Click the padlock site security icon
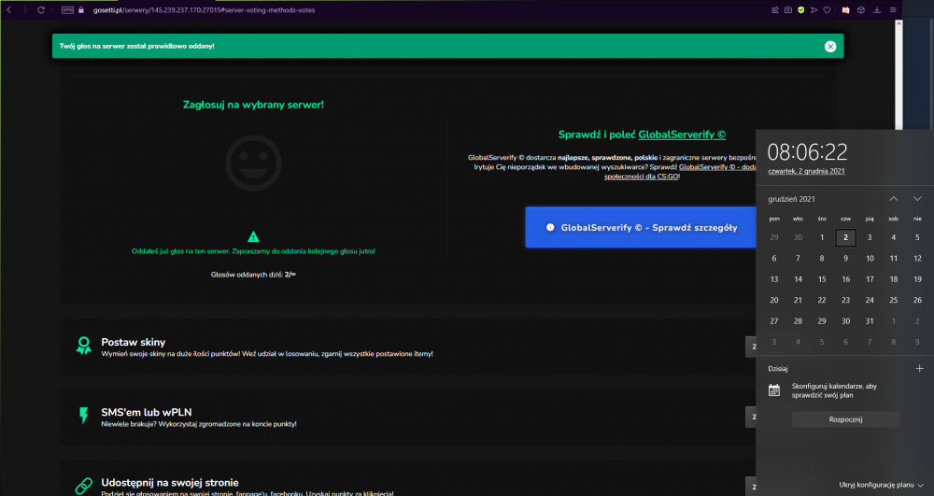The width and height of the screenshot is (934, 496). pos(81,10)
